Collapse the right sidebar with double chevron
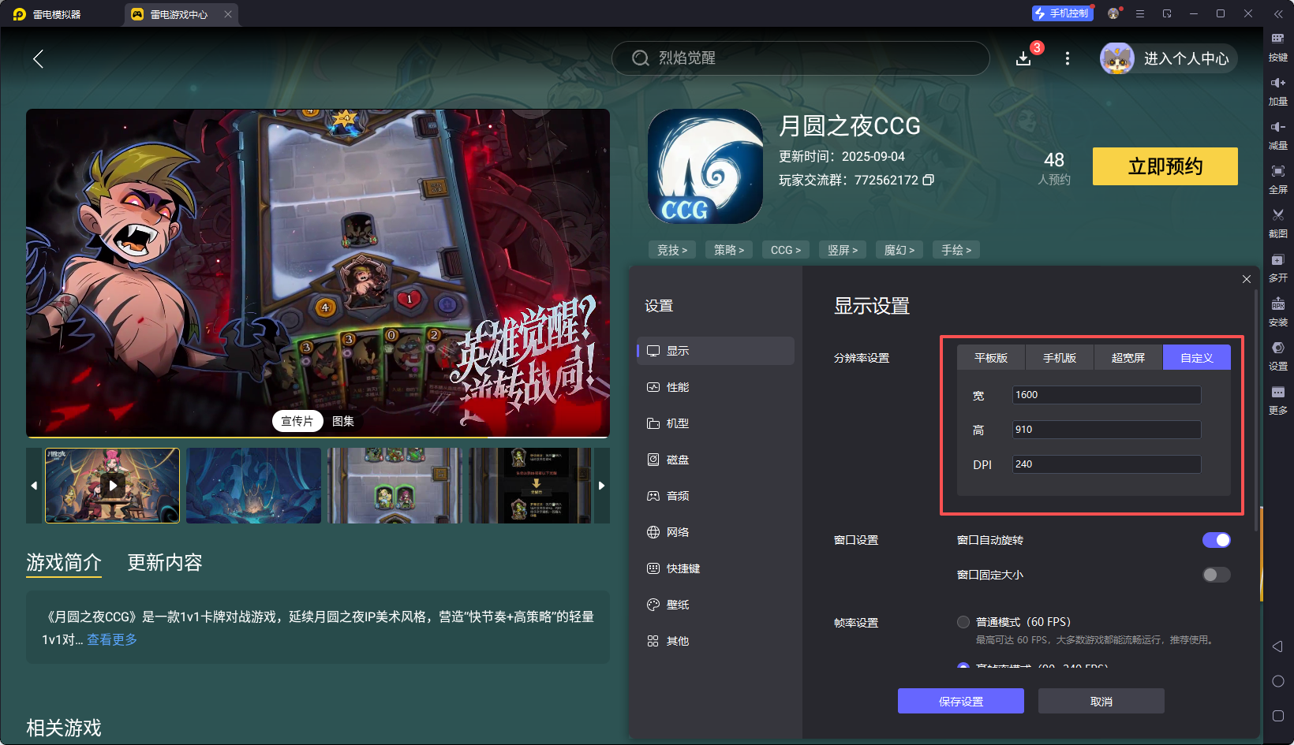 (1278, 13)
